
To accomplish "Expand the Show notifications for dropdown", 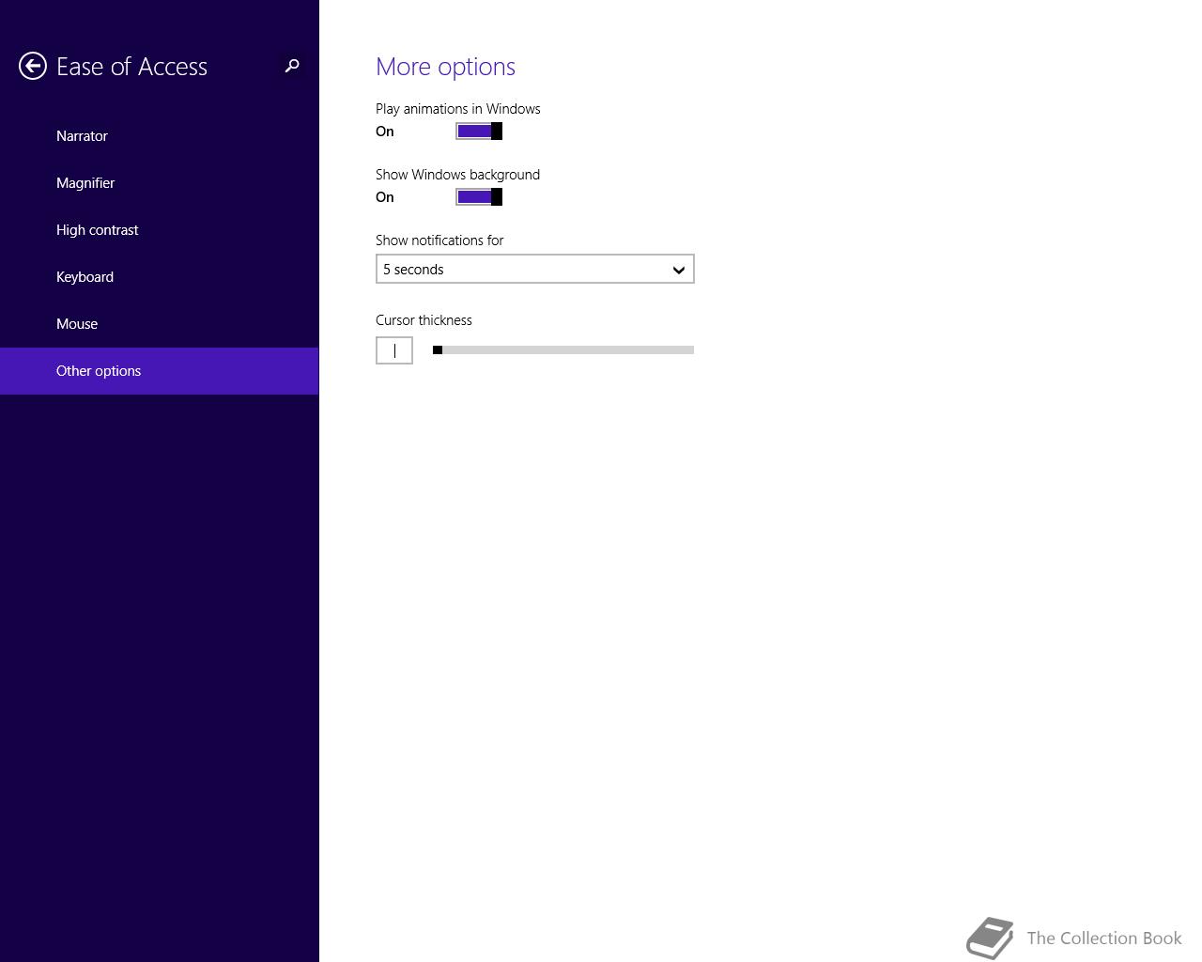I will (535, 270).
